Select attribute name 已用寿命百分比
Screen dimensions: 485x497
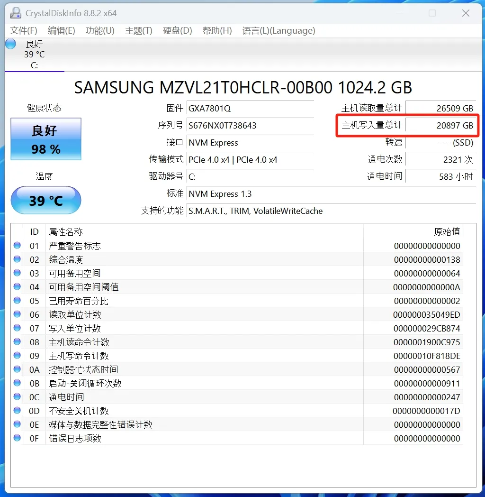click(x=79, y=301)
